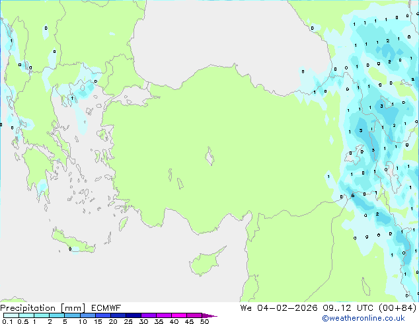Select the 40–45 mm magenta legend box

(179, 315)
